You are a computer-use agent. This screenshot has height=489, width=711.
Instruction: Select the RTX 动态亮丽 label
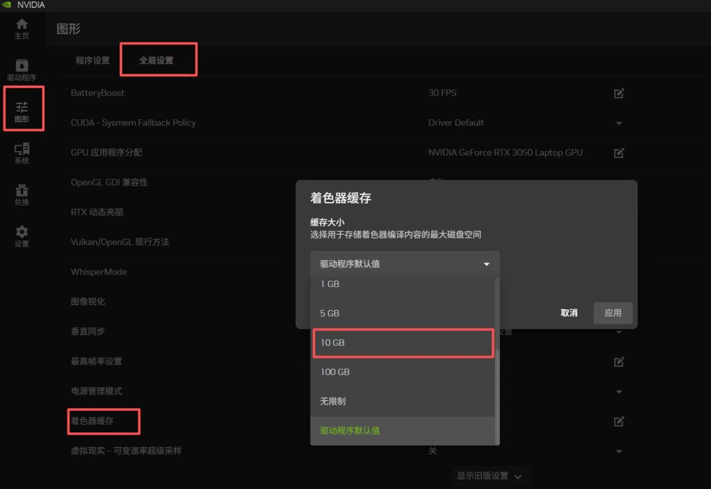point(97,212)
